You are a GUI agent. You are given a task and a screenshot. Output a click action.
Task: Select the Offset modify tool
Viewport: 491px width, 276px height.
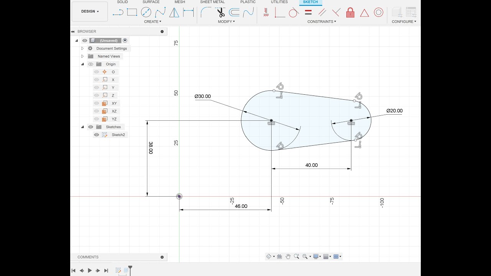[x=234, y=12]
